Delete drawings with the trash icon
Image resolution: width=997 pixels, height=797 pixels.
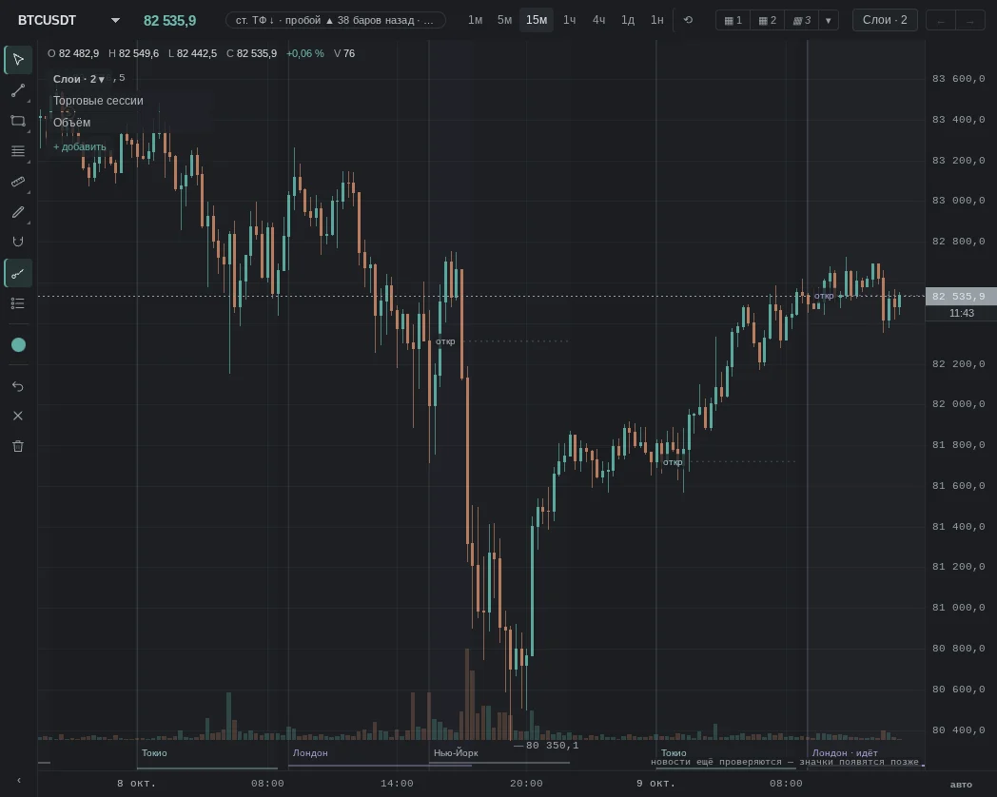18,446
